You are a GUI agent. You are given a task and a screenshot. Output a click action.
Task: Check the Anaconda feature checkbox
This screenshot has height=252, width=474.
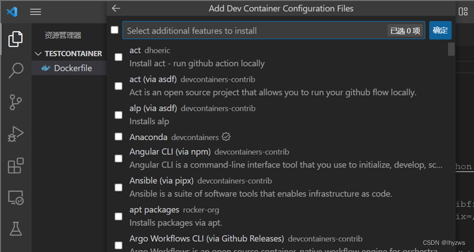(118, 137)
